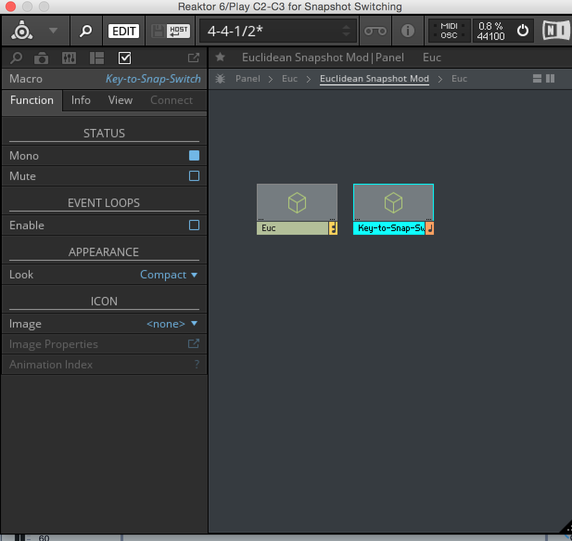Click the save floppy disk icon
The height and width of the screenshot is (541, 572).
[x=158, y=31]
